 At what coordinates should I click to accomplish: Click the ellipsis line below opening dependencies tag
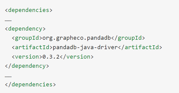pos(8,21)
